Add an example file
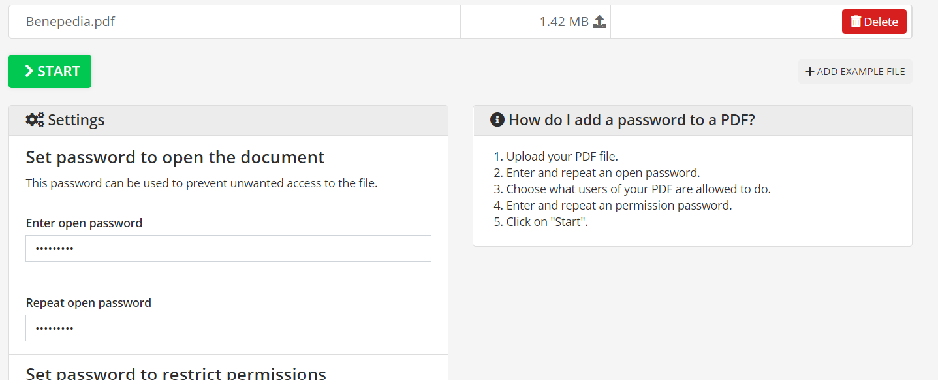Screen dimensions: 938x380 [855, 72]
